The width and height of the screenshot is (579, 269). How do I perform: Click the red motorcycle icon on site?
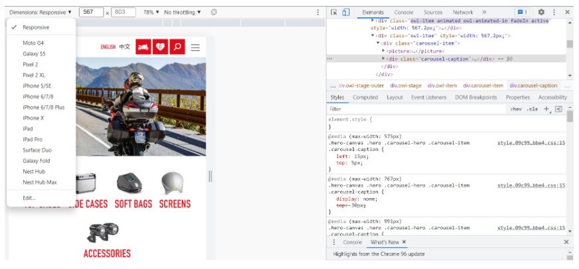pyautogui.click(x=143, y=47)
